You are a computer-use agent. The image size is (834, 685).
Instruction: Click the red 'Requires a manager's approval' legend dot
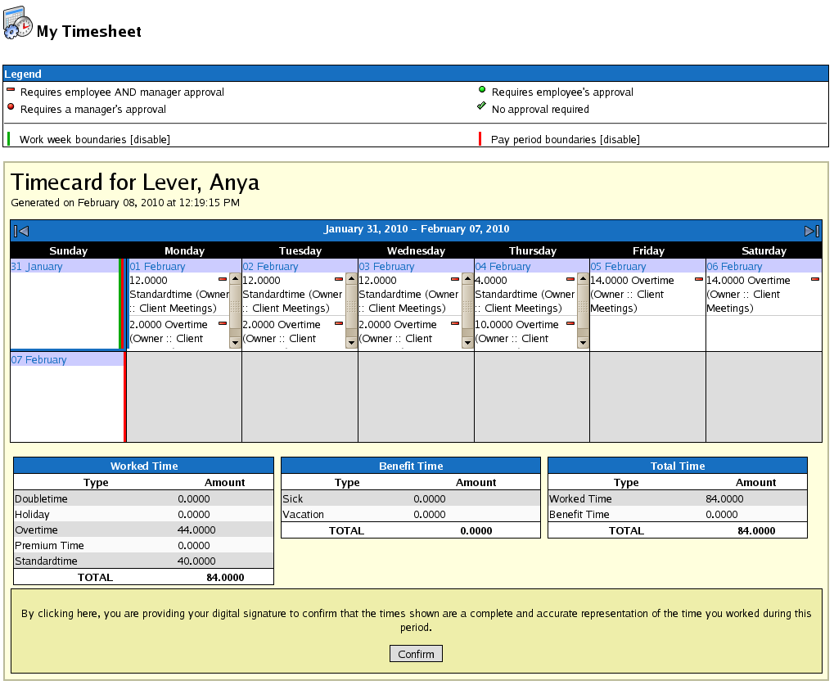coord(10,107)
